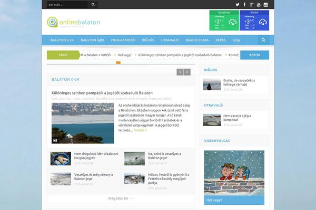This screenshot has width=316, height=210.
Task: Open 'Veszélyes és még vékony a Balaton jege'
Action: pyautogui.click(x=94, y=176)
